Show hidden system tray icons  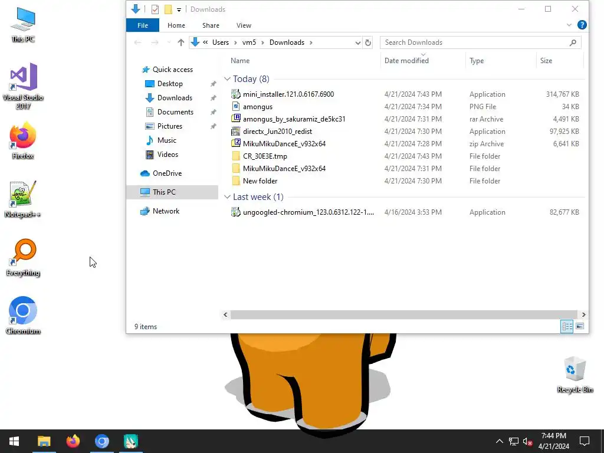coord(499,441)
